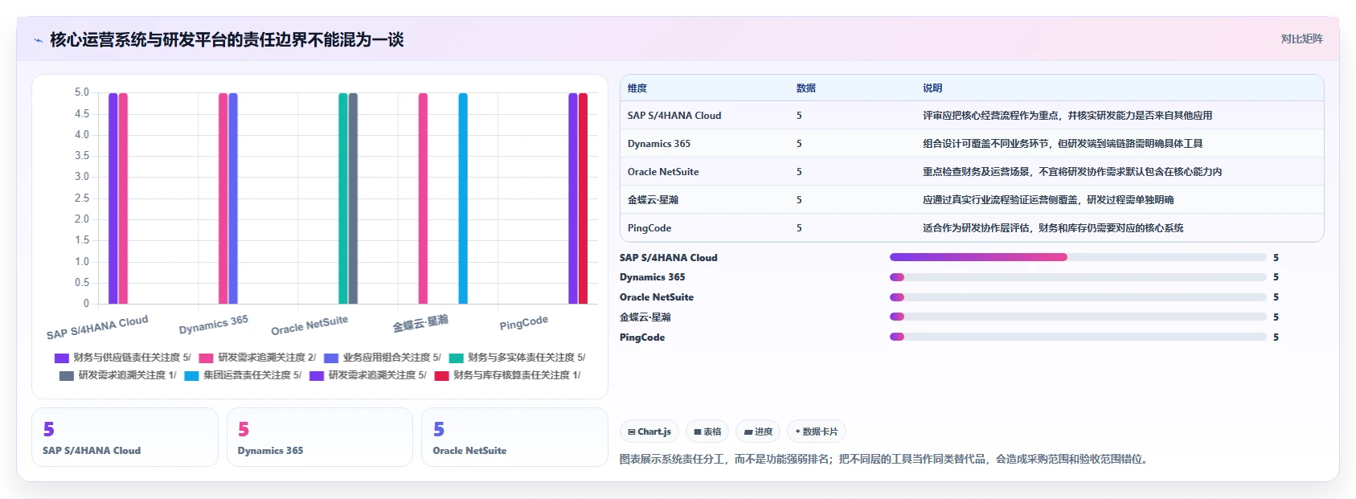Toggle the purple 研发需求追溯关注度 5/ legend entry
The image size is (1356, 499).
tap(368, 375)
